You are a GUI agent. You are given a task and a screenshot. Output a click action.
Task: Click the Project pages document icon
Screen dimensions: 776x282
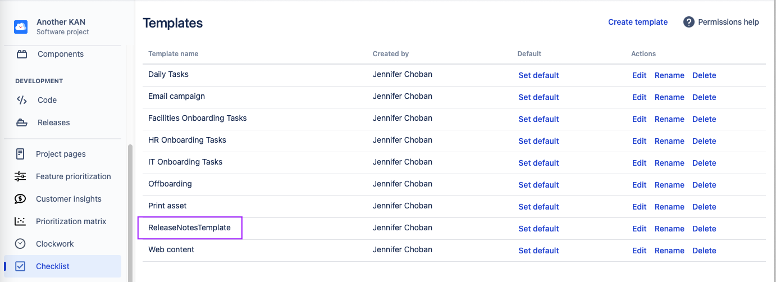20,154
